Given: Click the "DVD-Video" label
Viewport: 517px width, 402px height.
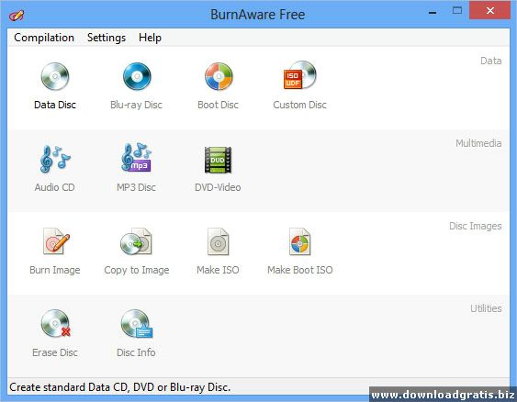Looking at the screenshot, I should pos(218,187).
